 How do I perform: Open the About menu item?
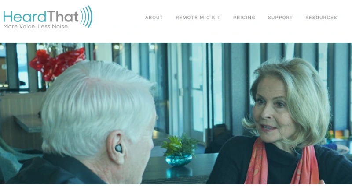click(x=154, y=18)
